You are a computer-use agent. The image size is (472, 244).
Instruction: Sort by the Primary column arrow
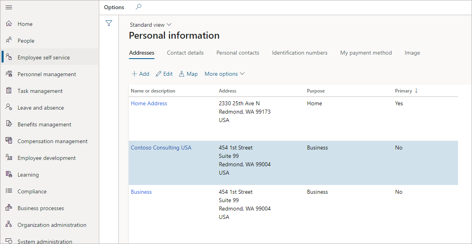(416, 91)
